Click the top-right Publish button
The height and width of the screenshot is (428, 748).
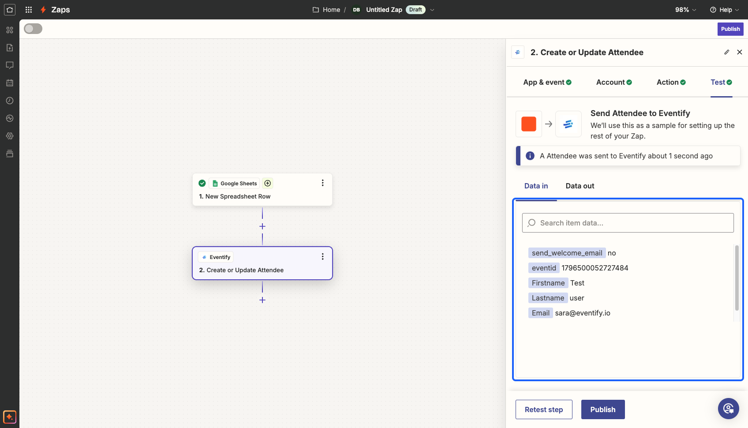730,29
